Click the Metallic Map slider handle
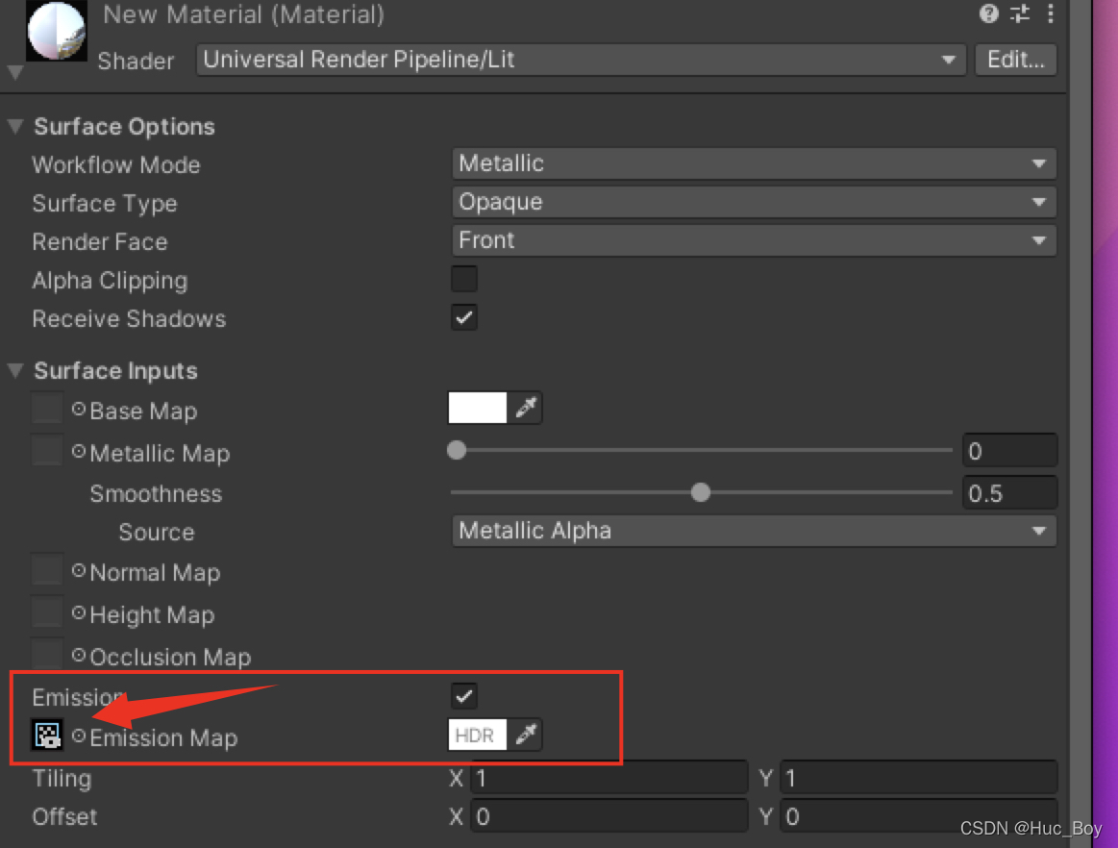Image resolution: width=1118 pixels, height=848 pixels. coord(457,450)
